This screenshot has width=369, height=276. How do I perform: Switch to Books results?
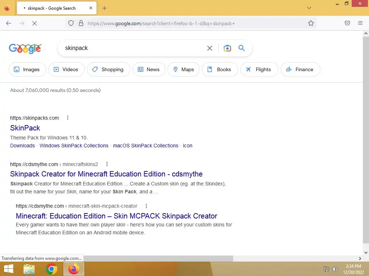(x=220, y=69)
